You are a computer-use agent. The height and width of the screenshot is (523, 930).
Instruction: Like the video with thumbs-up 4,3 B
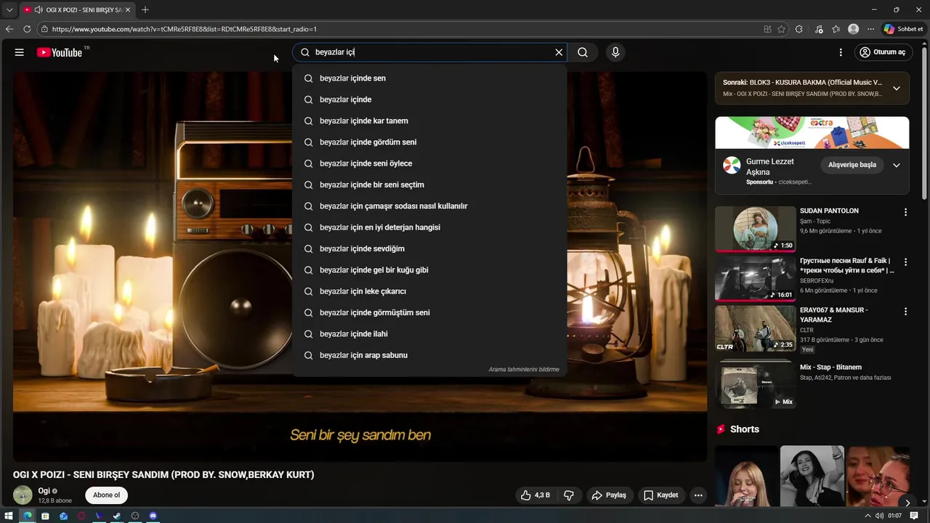click(535, 495)
